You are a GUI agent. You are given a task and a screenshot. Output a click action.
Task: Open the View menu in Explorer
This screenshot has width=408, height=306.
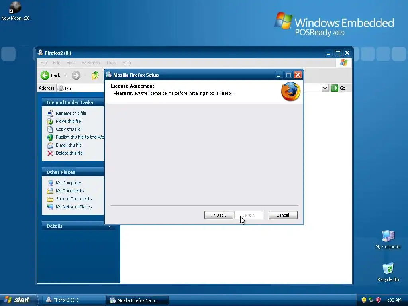tap(71, 63)
